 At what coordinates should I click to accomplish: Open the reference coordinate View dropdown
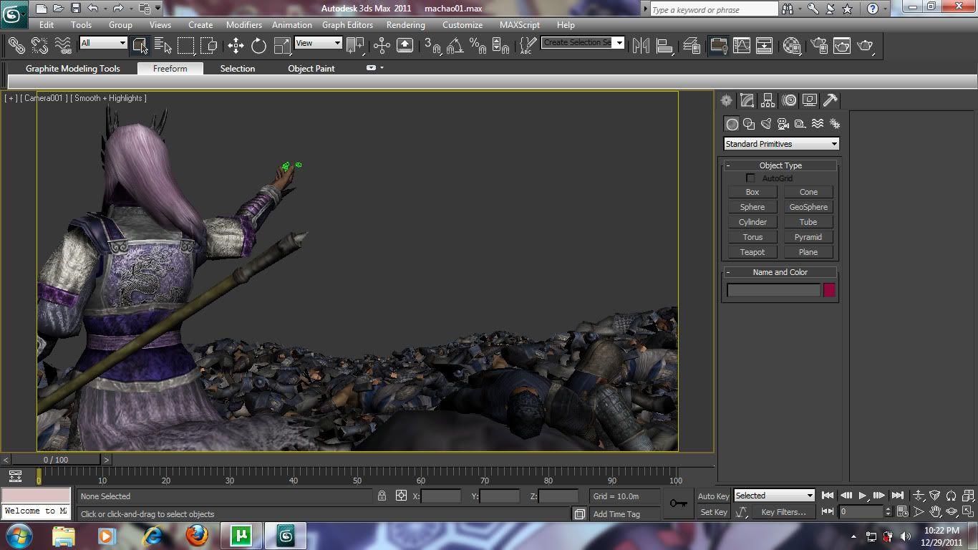(318, 43)
